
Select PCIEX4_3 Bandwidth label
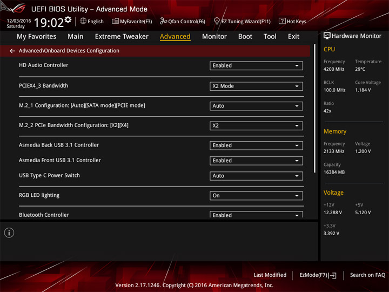[43, 86]
